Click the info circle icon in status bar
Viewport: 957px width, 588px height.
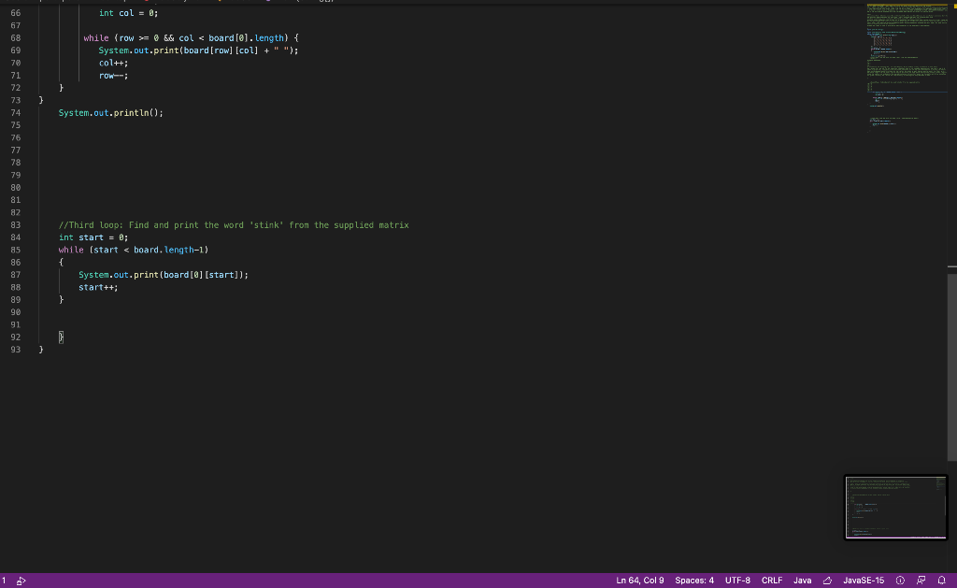pos(900,581)
